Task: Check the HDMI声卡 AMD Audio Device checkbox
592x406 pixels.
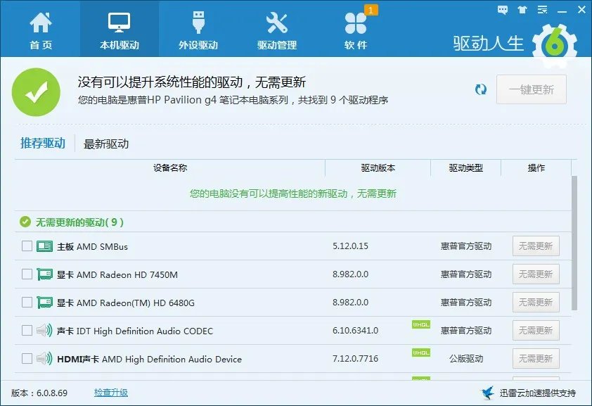Action: click(x=27, y=358)
